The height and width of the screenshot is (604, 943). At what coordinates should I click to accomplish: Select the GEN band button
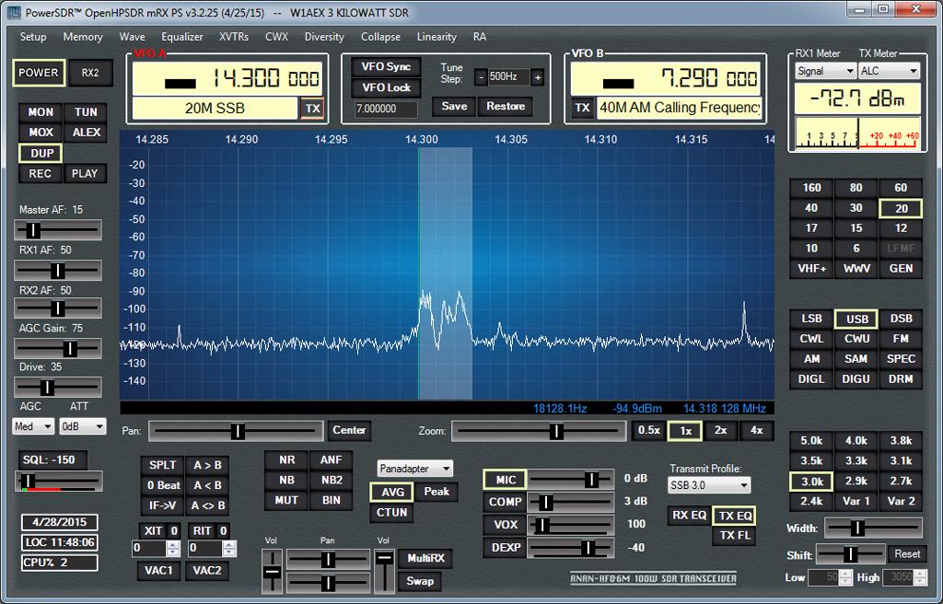(901, 268)
